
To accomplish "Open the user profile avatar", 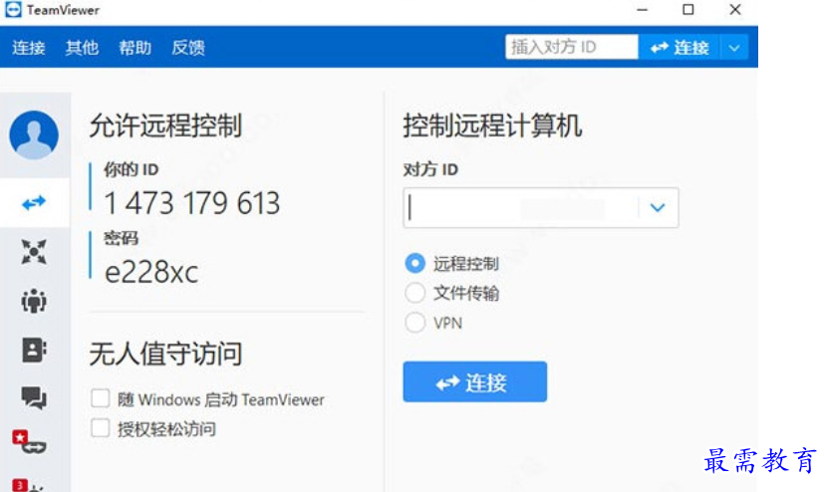I will tap(34, 134).
